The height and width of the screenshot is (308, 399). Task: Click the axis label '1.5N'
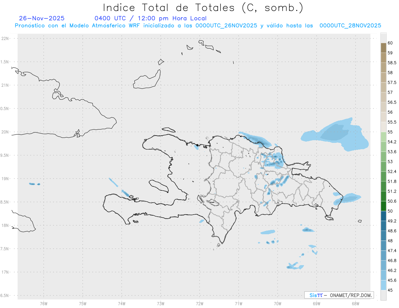[5, 62]
